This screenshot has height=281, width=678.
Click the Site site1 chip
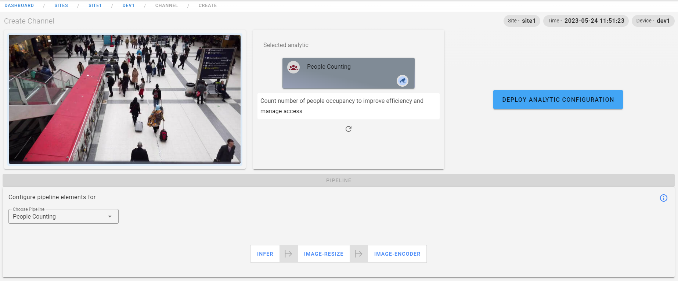coord(521,21)
